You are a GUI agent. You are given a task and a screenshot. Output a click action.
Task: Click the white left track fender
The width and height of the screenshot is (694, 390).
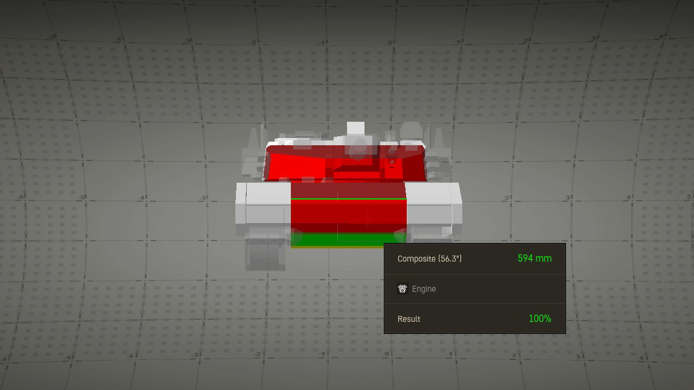263,204
